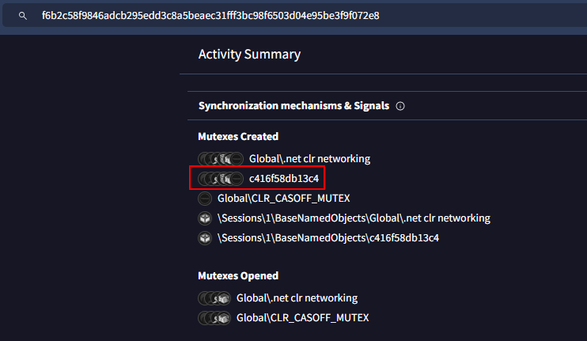Select Global\.net clr networking under Mutexes Created
587x341 pixels.
tap(309, 159)
